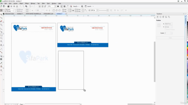
Task: Select the Freehand tool
Action: click(1, 29)
